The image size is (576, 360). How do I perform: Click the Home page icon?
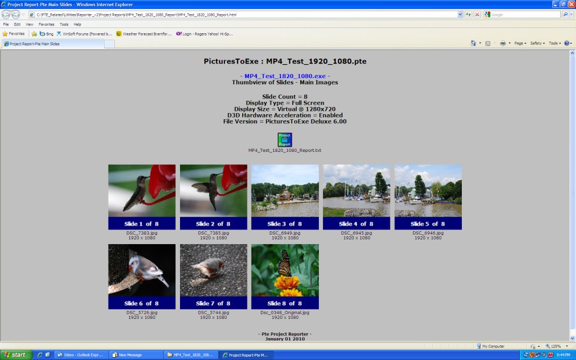click(473, 43)
